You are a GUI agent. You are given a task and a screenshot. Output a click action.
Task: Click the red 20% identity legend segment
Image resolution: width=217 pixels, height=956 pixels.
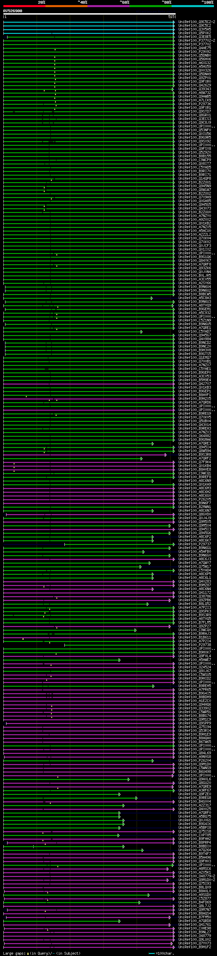click(24, 6)
